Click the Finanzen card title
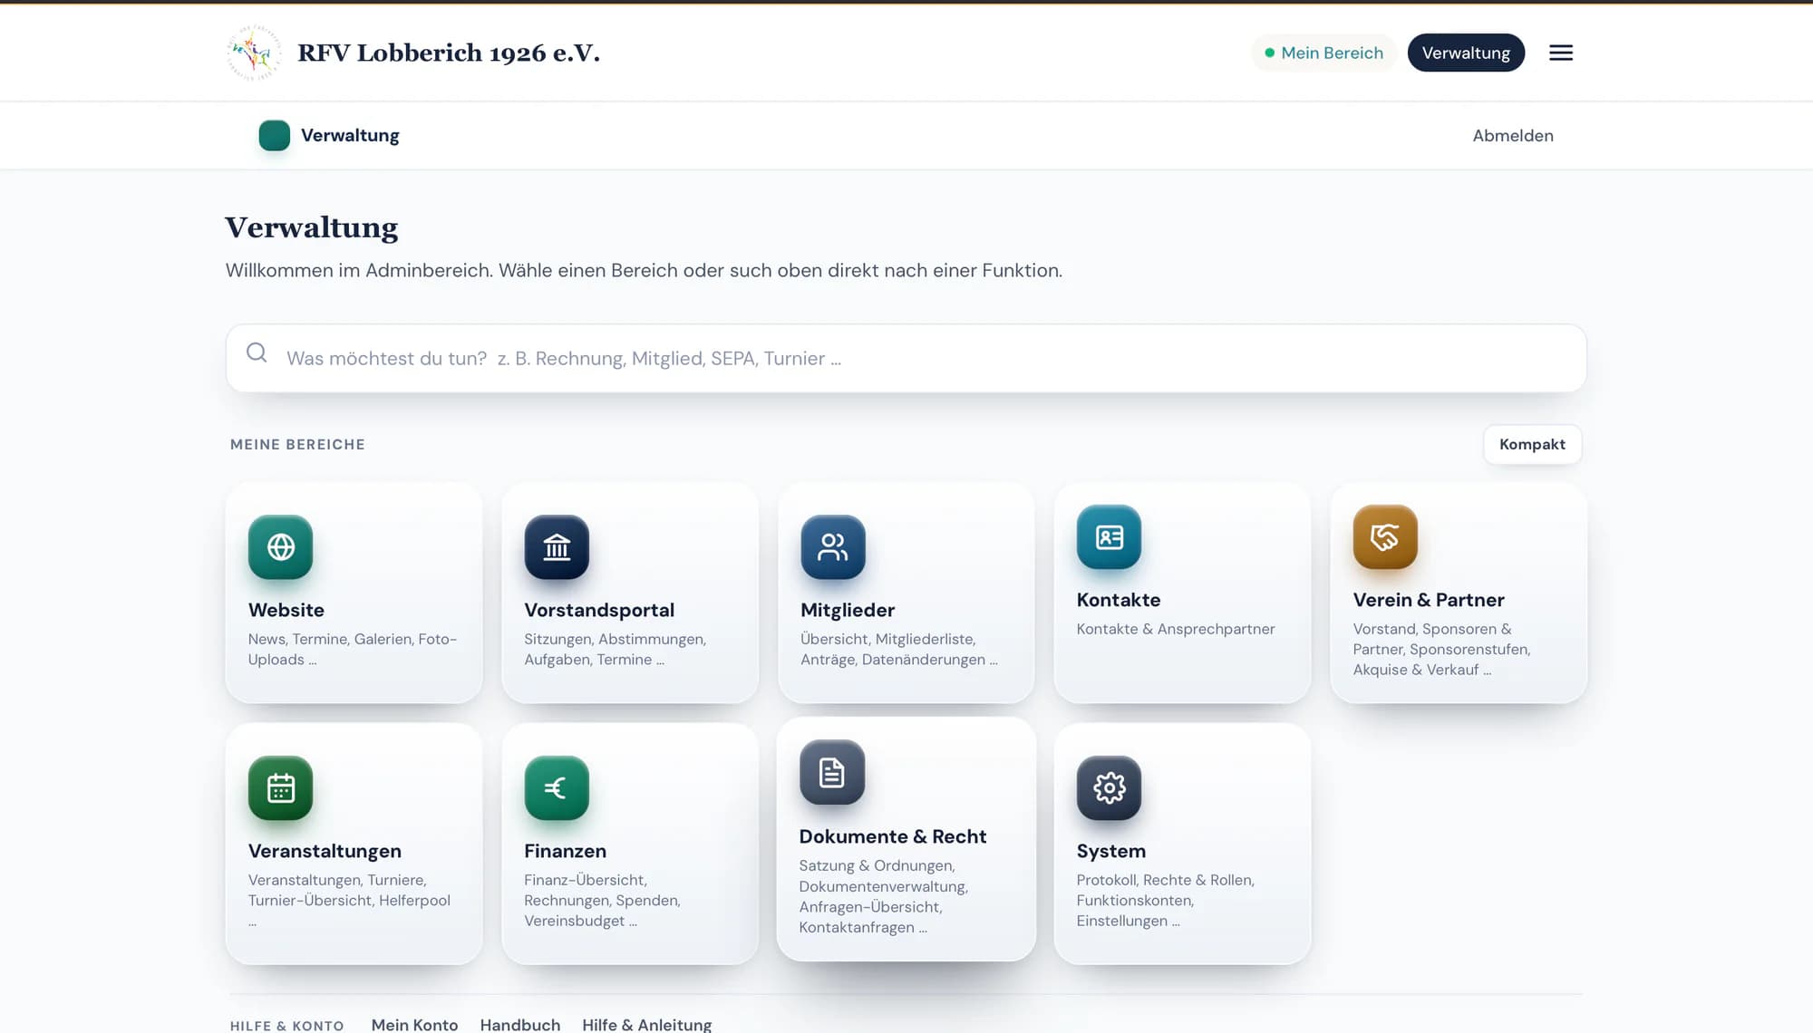The image size is (1813, 1033). pos(565,851)
